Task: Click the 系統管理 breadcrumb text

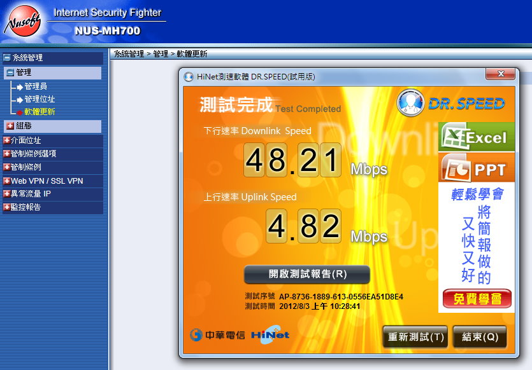Action: tap(129, 54)
